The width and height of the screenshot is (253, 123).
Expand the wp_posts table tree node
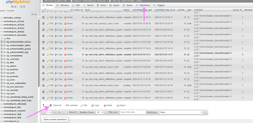tap(2, 73)
